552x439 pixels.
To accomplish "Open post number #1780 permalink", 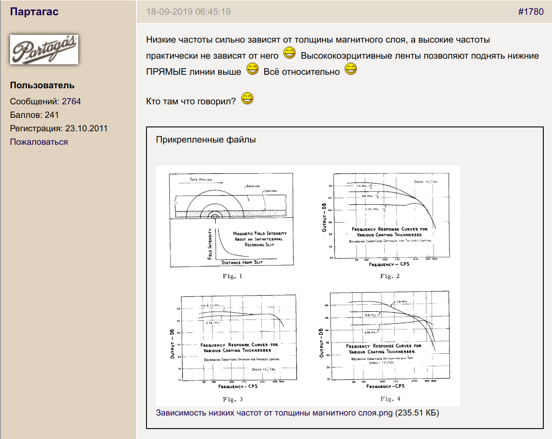I will (530, 12).
